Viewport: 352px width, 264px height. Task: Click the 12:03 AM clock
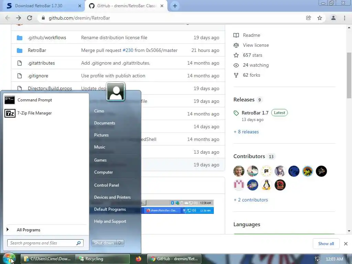click(334, 259)
